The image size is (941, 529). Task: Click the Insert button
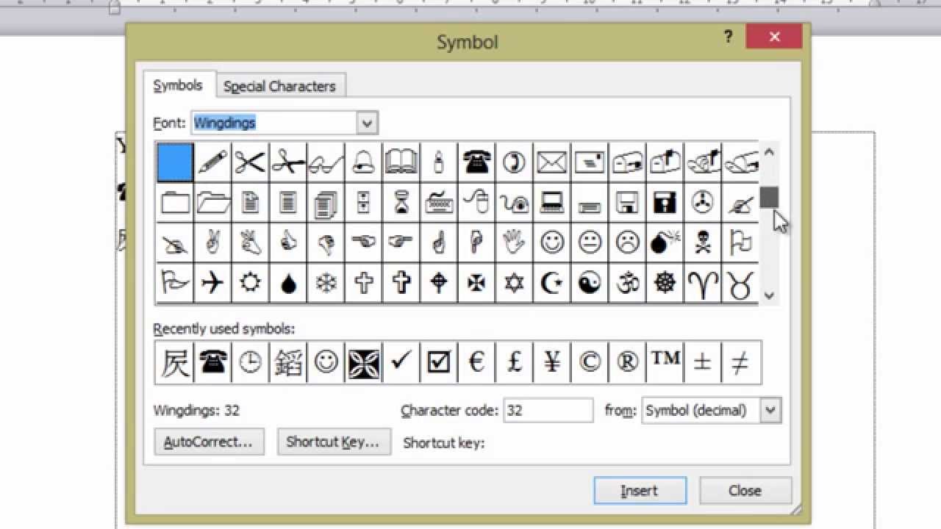[640, 491]
